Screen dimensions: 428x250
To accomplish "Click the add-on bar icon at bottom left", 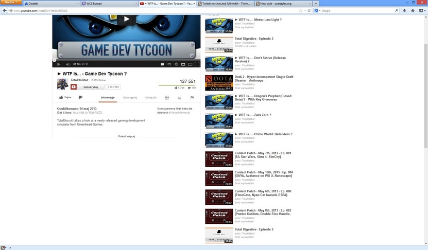I will [x=3, y=248].
